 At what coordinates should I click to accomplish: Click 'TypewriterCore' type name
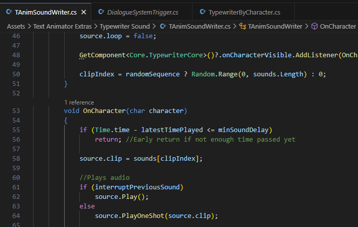point(176,55)
